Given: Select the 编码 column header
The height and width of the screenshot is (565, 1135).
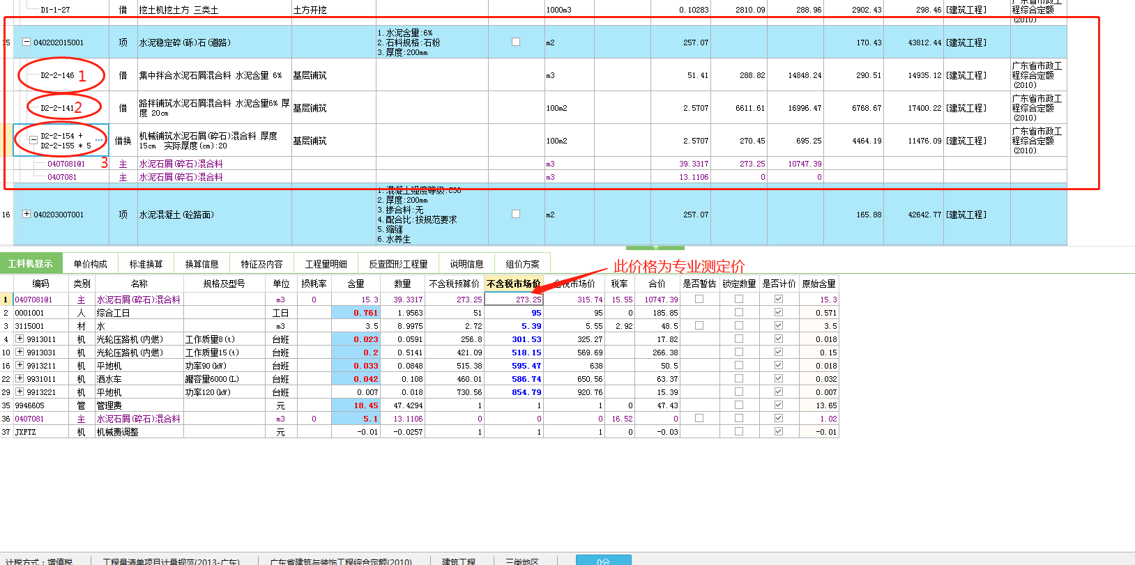Looking at the screenshot, I should coord(40,284).
